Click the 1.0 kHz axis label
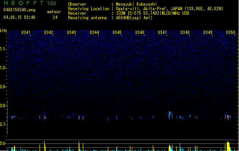Image resolution: width=239 pixels, height=151 pixels. point(3,68)
